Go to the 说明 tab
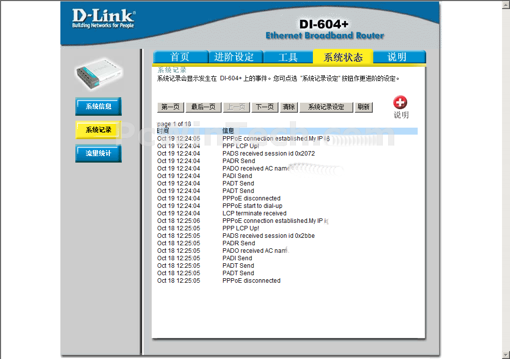 398,57
